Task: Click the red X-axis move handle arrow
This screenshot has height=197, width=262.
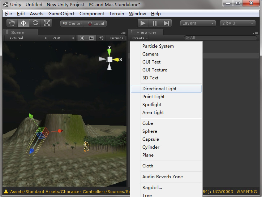Action: pos(60,131)
